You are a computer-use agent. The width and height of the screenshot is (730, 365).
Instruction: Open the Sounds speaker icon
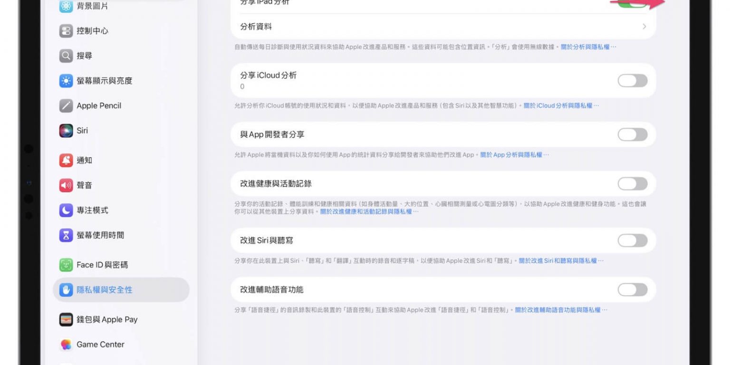(66, 185)
